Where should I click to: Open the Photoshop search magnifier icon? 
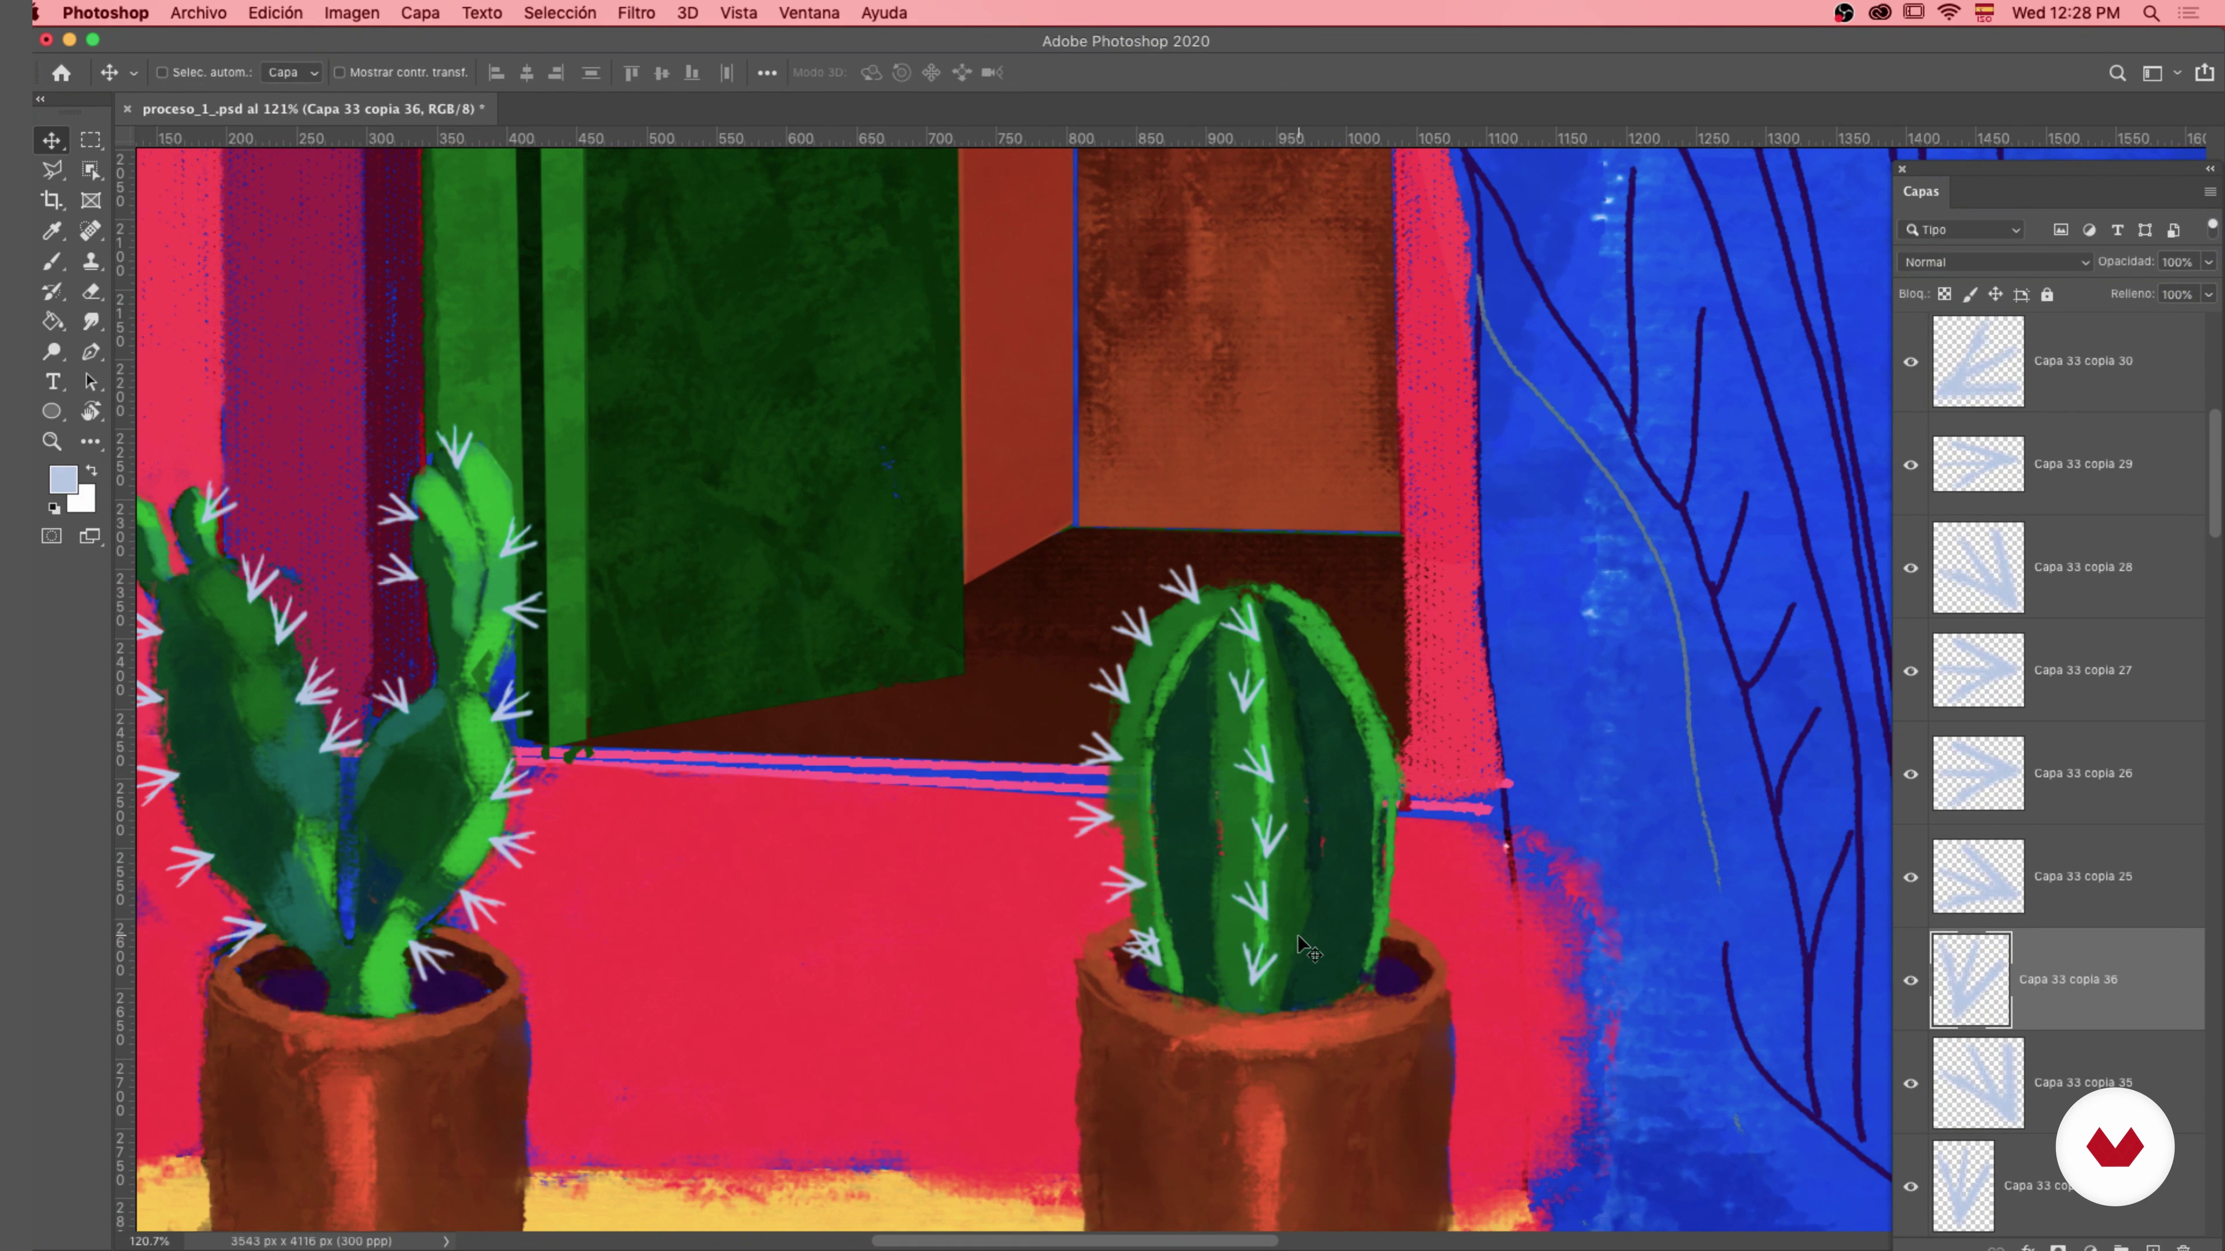click(x=2117, y=74)
